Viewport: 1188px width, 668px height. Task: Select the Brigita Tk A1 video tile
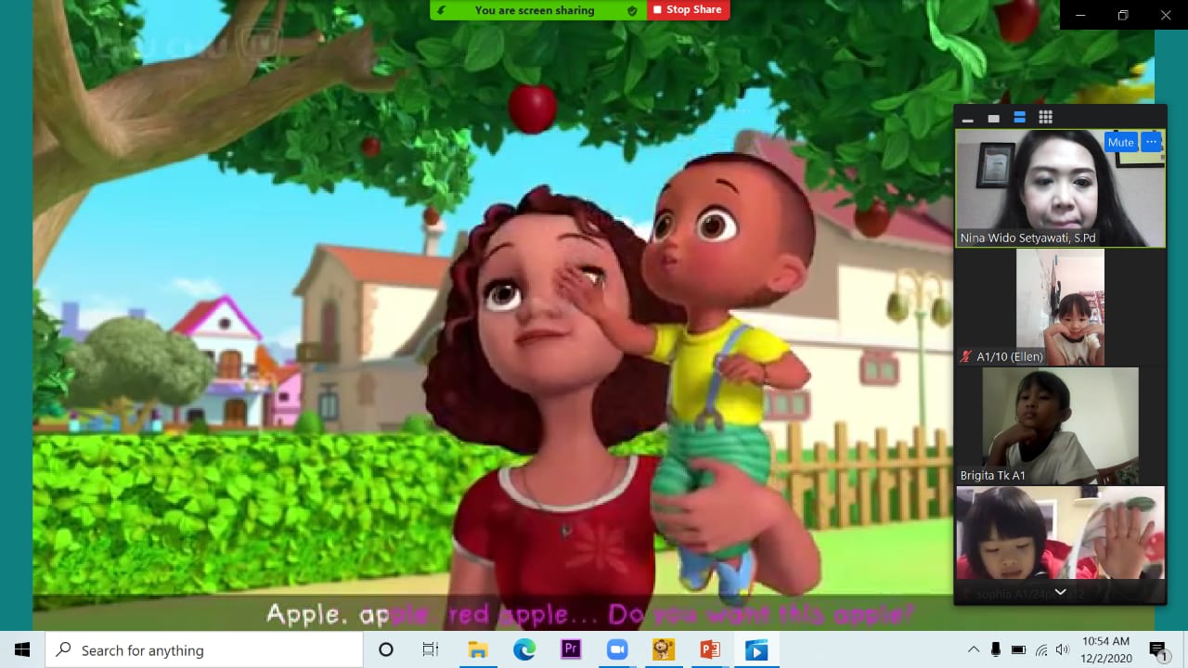[1060, 426]
